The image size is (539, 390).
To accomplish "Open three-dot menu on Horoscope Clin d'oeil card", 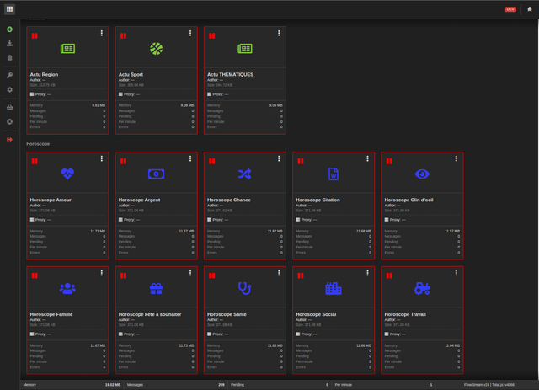I will [456, 158].
